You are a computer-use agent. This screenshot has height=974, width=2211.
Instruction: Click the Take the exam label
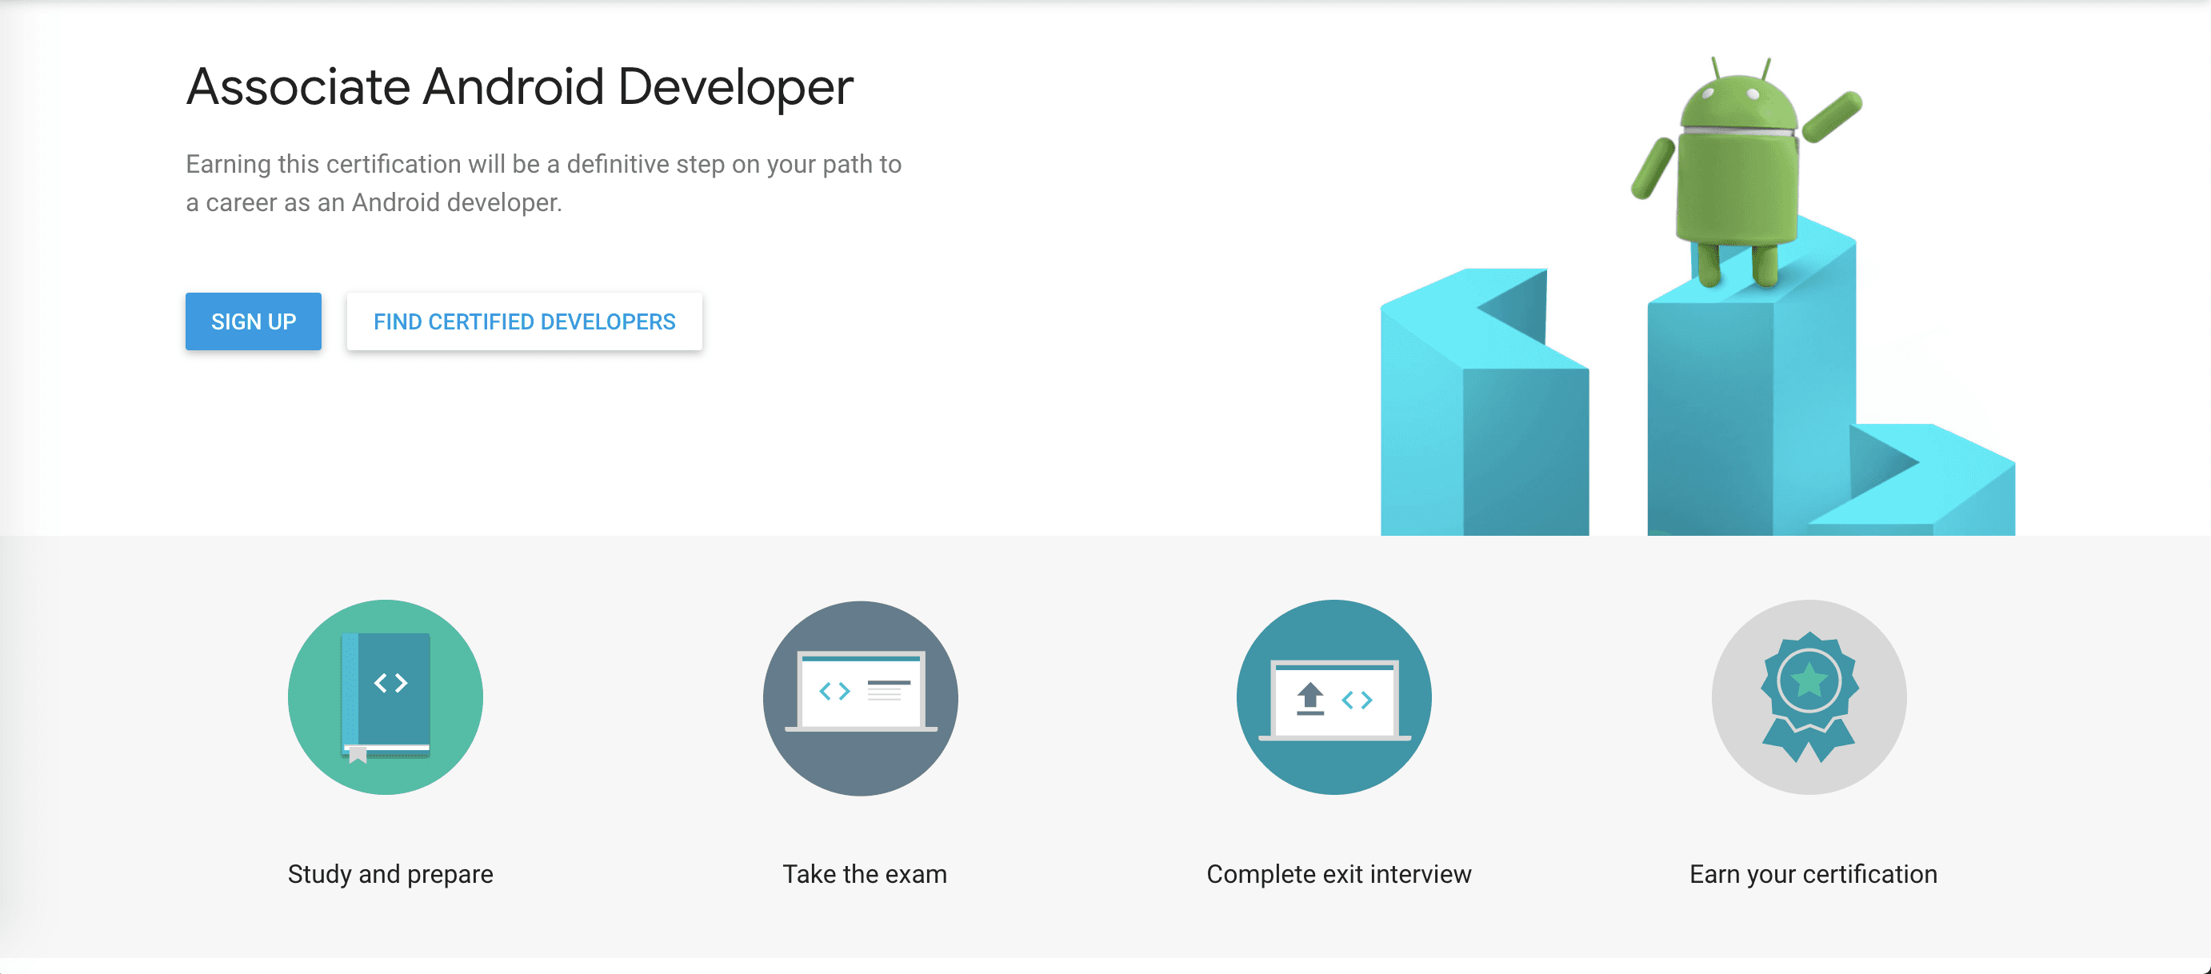click(864, 873)
